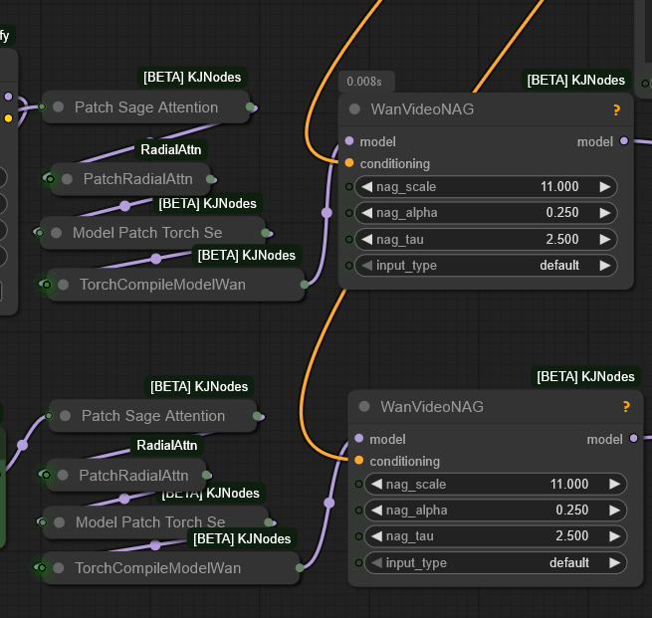The width and height of the screenshot is (652, 618).
Task: Click model input socket on lower WanVideoNAG
Action: [x=359, y=439]
